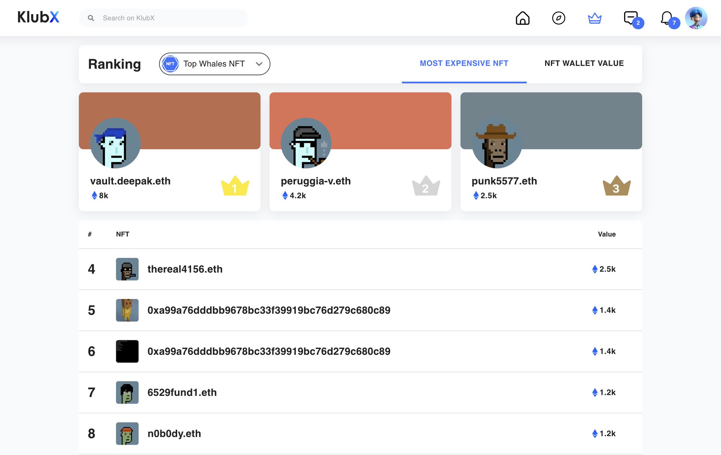Open peruggia-v.eth punk avatar

306,143
